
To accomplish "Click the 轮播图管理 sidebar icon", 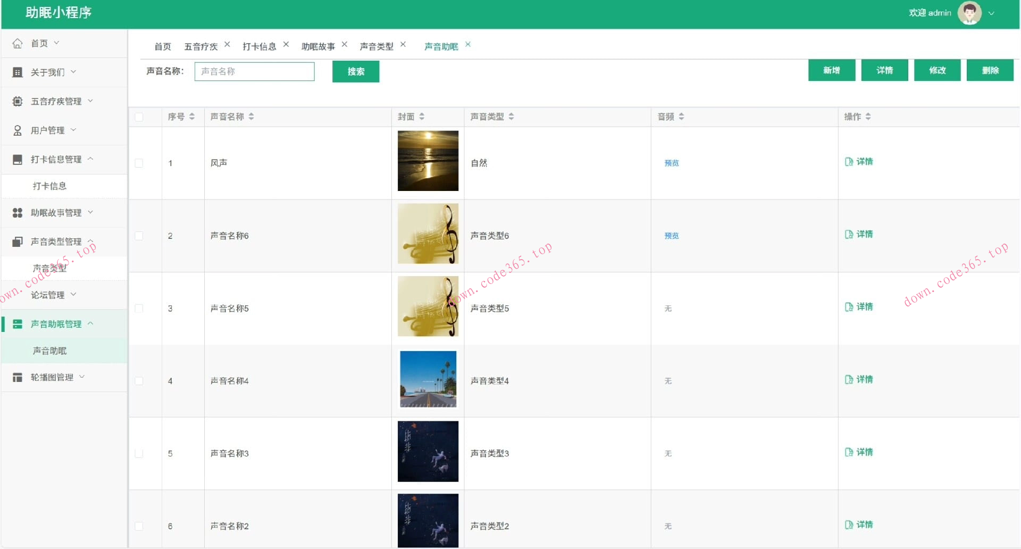I will click(16, 377).
